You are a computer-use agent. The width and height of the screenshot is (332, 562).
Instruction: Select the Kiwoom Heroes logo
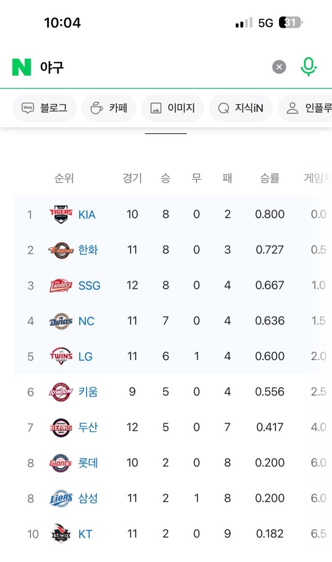61,392
